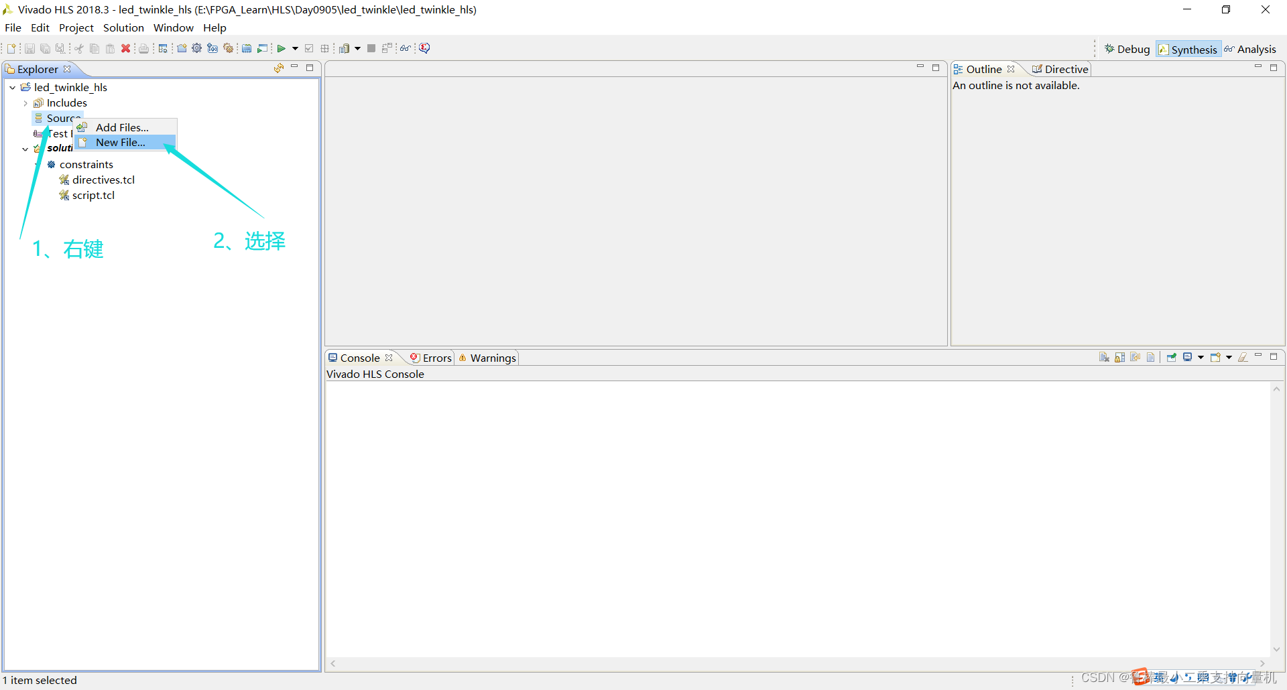Click the Copy toolbar icon
The height and width of the screenshot is (690, 1287).
[x=95, y=48]
